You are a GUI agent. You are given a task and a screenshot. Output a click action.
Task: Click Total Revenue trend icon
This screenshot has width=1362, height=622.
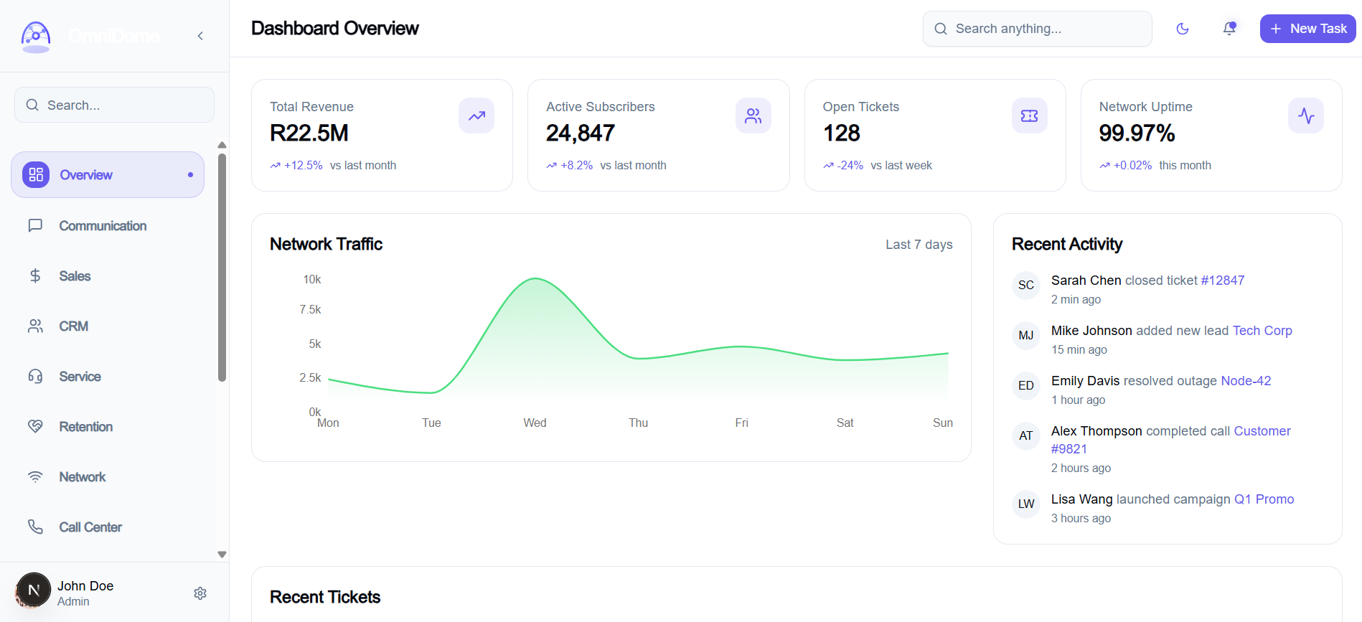pos(476,116)
